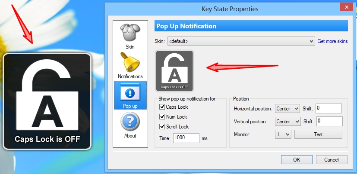Open the About question mark icon

(130, 125)
